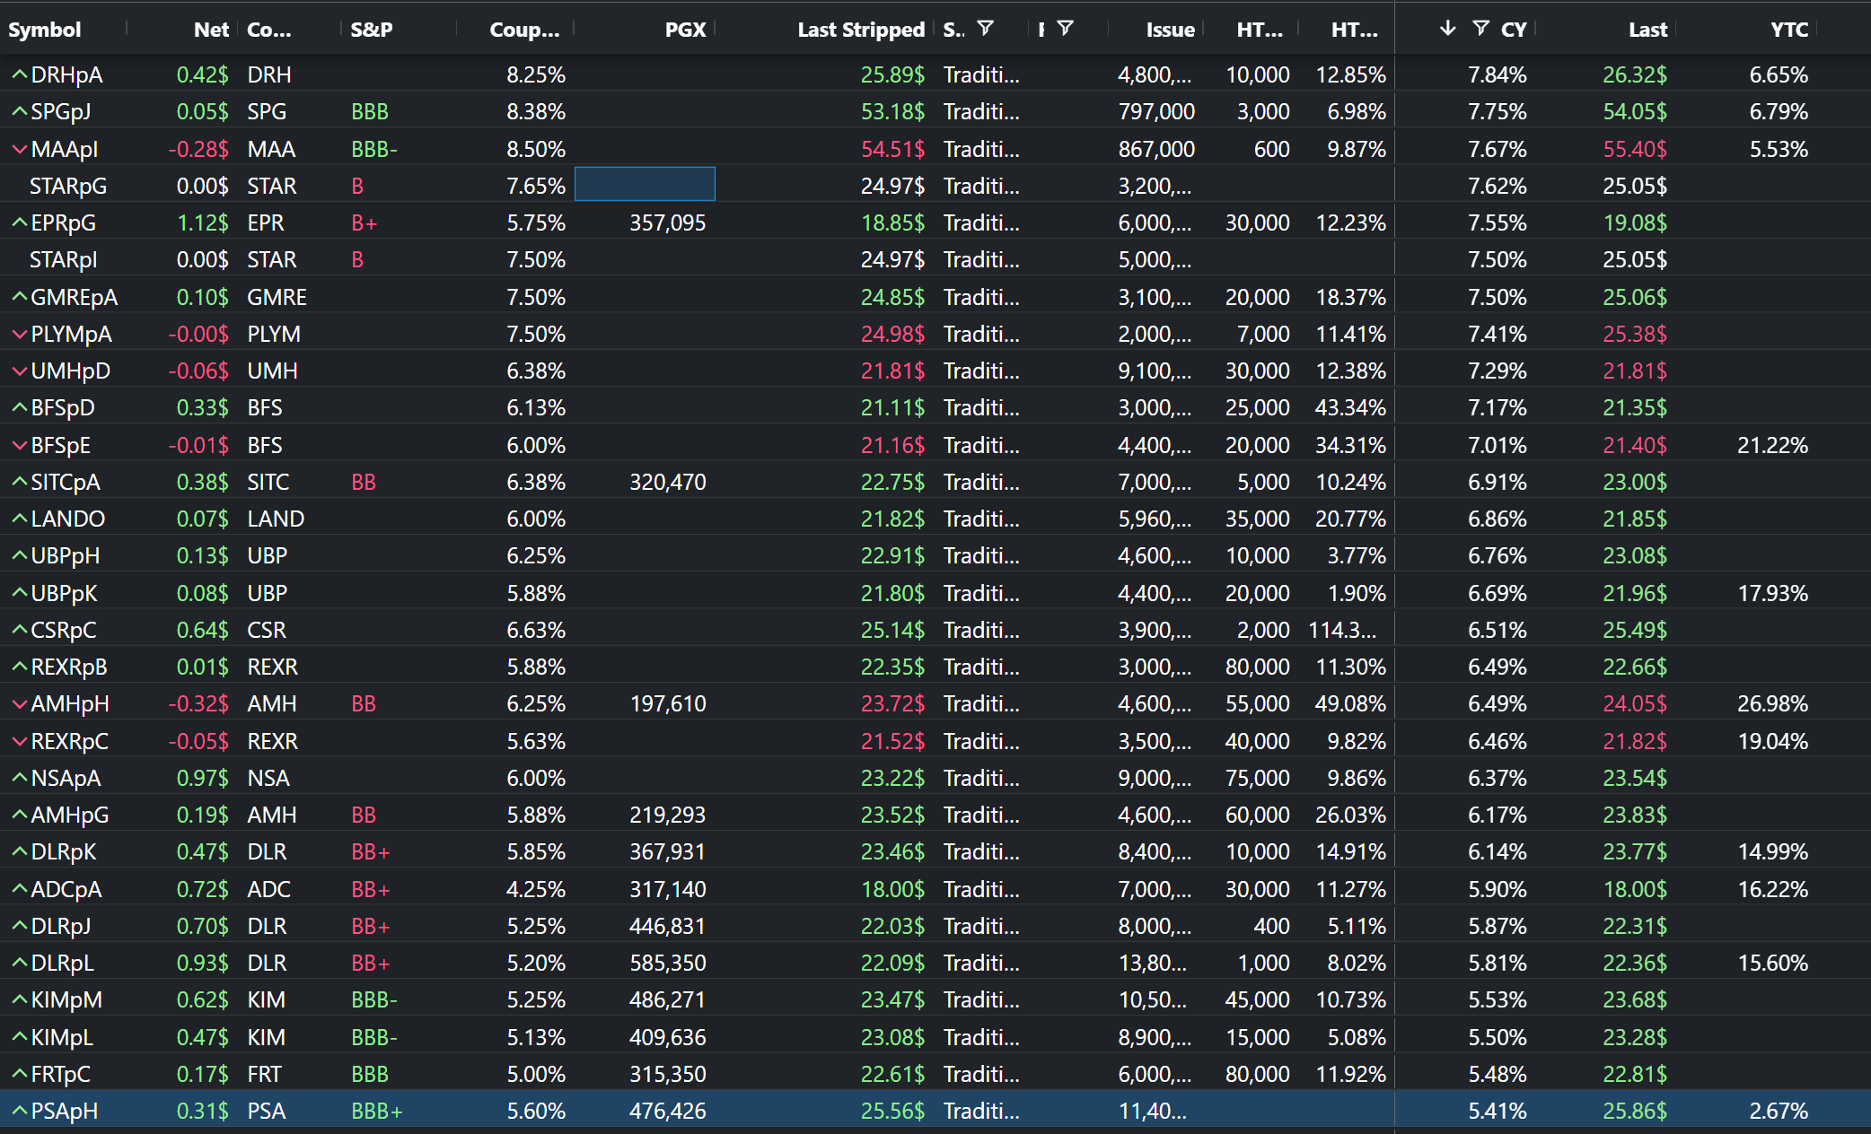Image resolution: width=1871 pixels, height=1134 pixels.
Task: Click the down chevron next to UMHpD
Action: pyautogui.click(x=18, y=371)
